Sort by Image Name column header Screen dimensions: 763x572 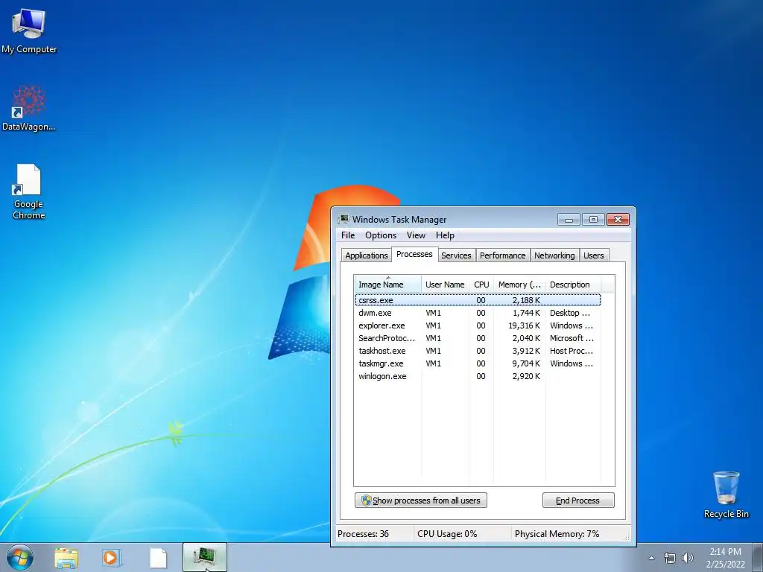[387, 285]
